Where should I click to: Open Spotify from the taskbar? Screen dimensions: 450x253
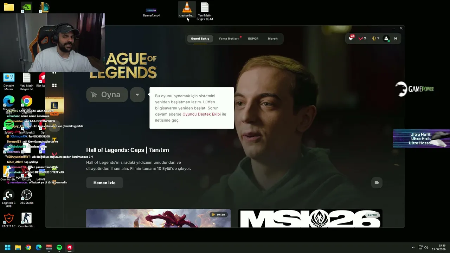[59, 247]
